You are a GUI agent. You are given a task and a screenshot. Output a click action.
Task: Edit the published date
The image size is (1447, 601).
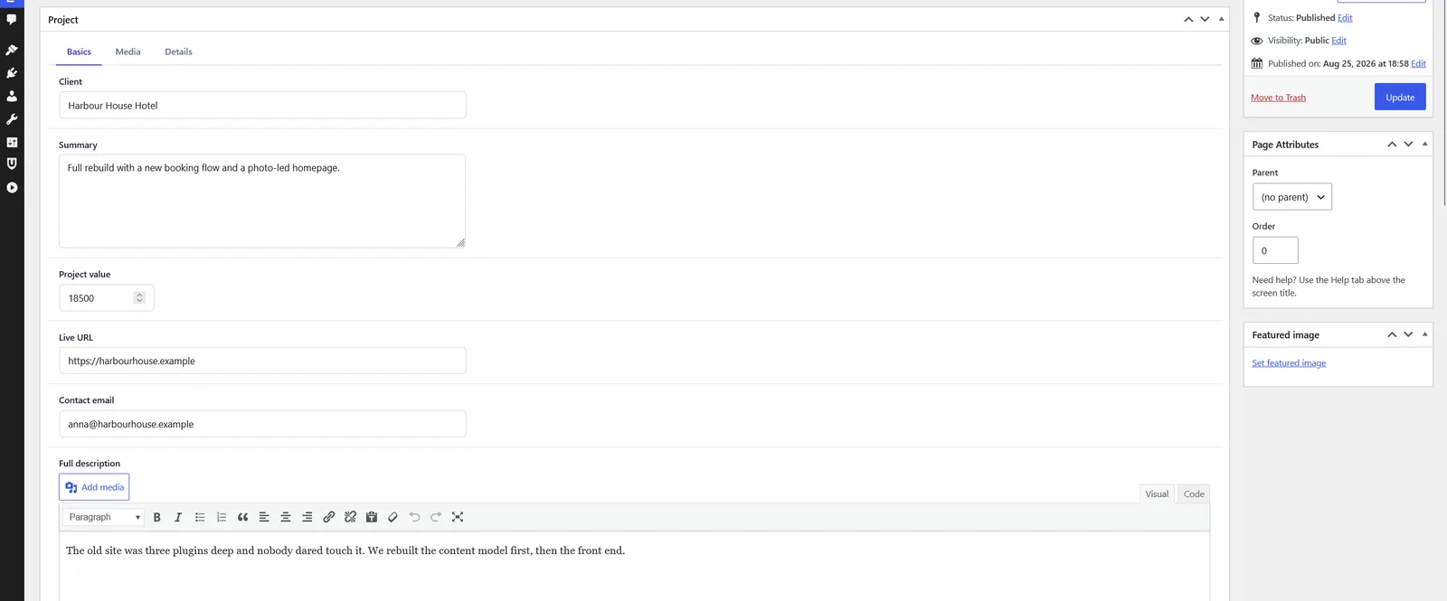1418,64
